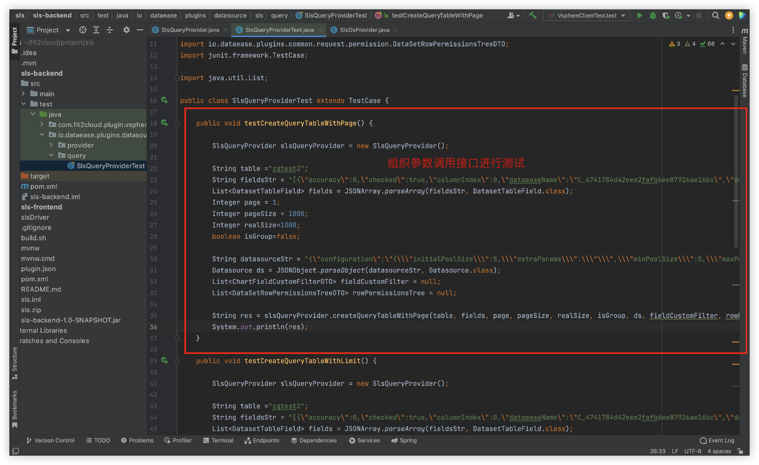Open Version Control tool window
The width and height of the screenshot is (759, 465).
point(50,440)
